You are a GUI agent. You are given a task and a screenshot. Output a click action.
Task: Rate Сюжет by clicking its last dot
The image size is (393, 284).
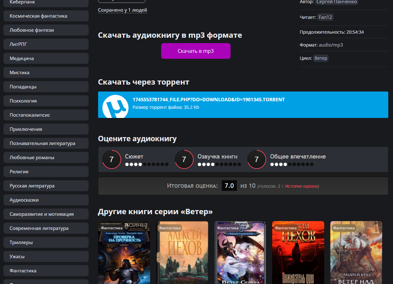[x=167, y=164]
